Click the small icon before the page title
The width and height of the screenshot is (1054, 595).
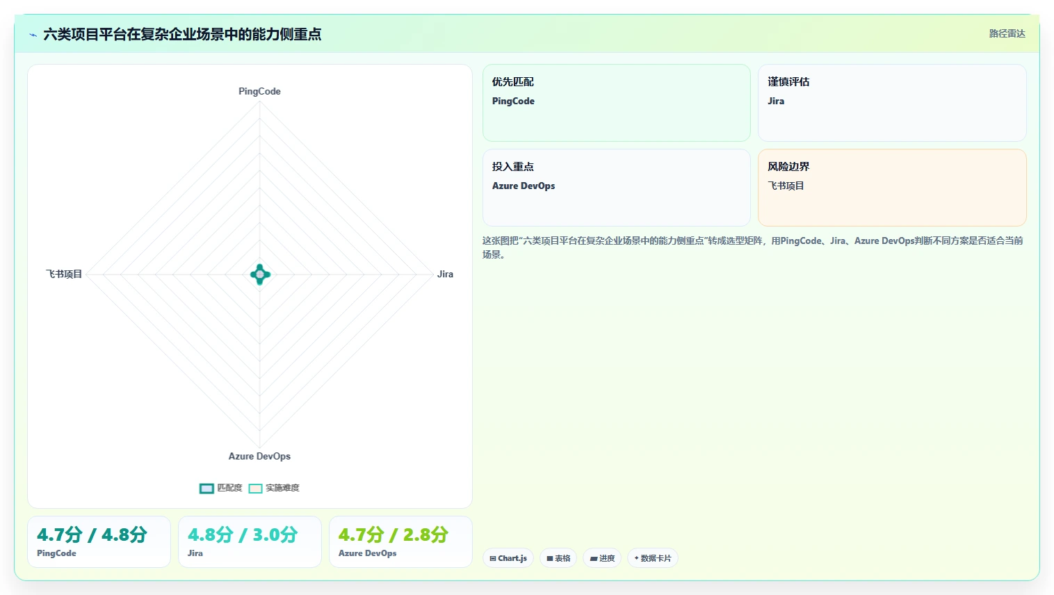pos(33,34)
